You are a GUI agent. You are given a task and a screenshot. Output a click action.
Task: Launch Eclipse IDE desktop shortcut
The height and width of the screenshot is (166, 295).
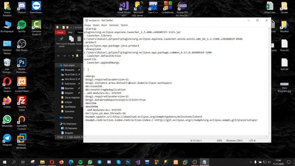(x=182, y=9)
